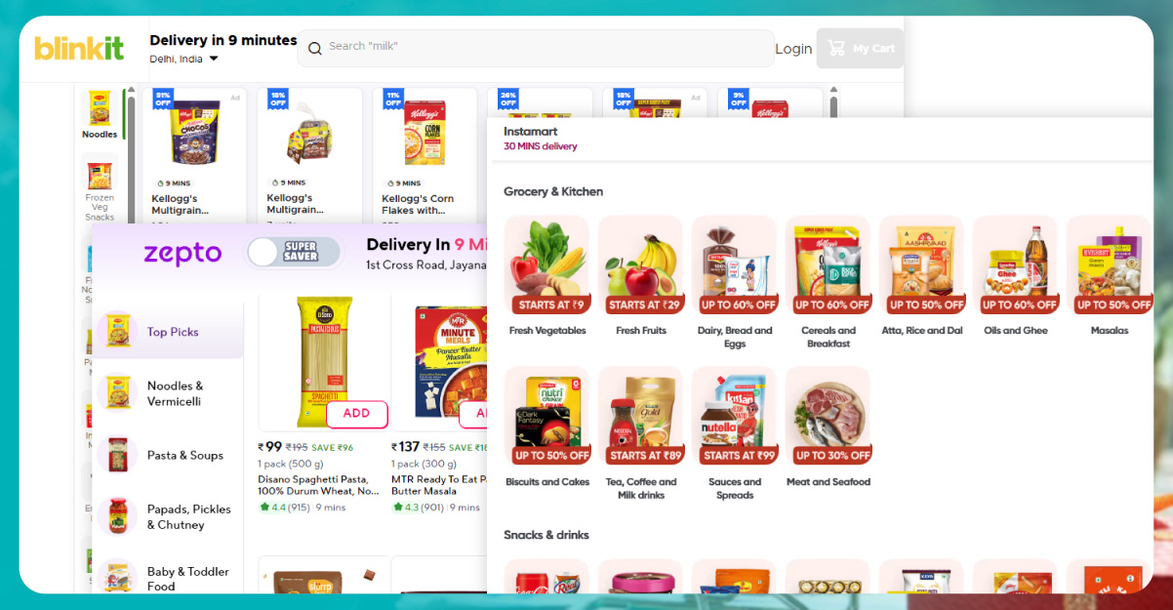Click the Zepto logo
Screen dimensions: 1173x610
click(182, 254)
